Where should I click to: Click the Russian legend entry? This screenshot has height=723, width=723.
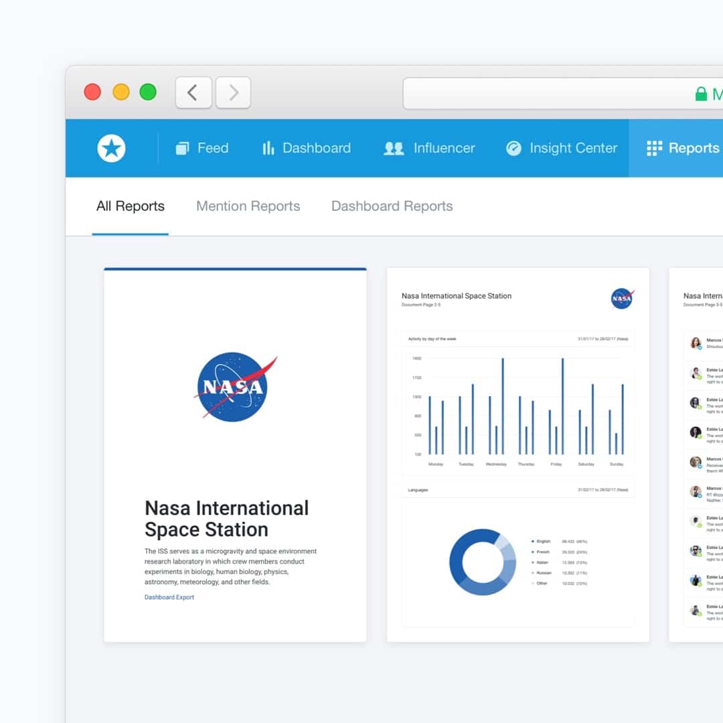[559, 572]
